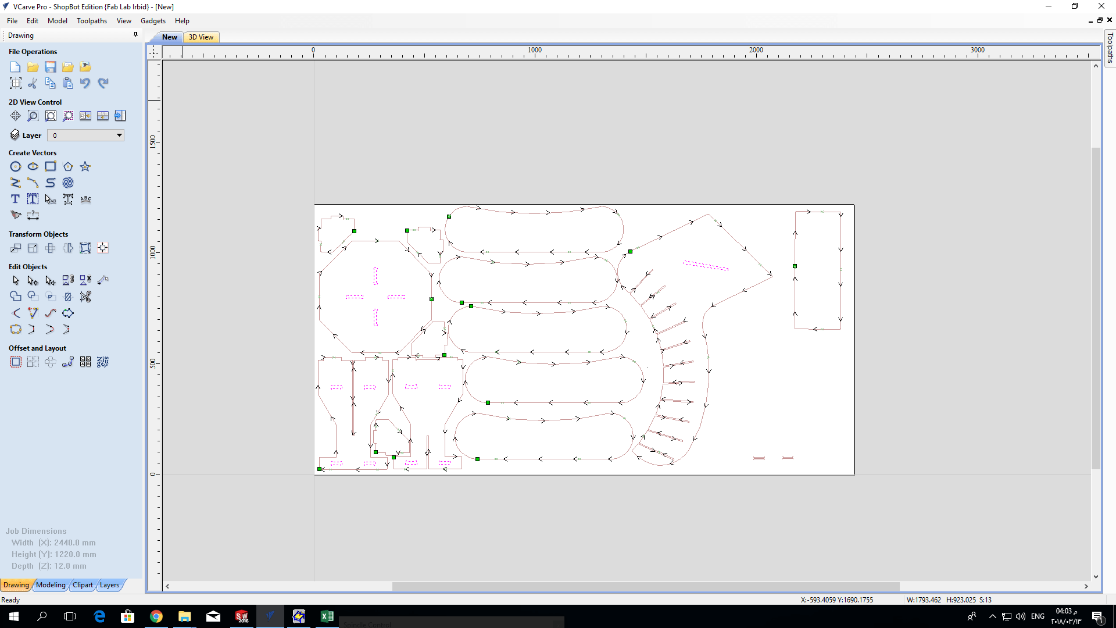The image size is (1116, 628).
Task: Click the Fillet corner icon
Action: [x=16, y=313]
